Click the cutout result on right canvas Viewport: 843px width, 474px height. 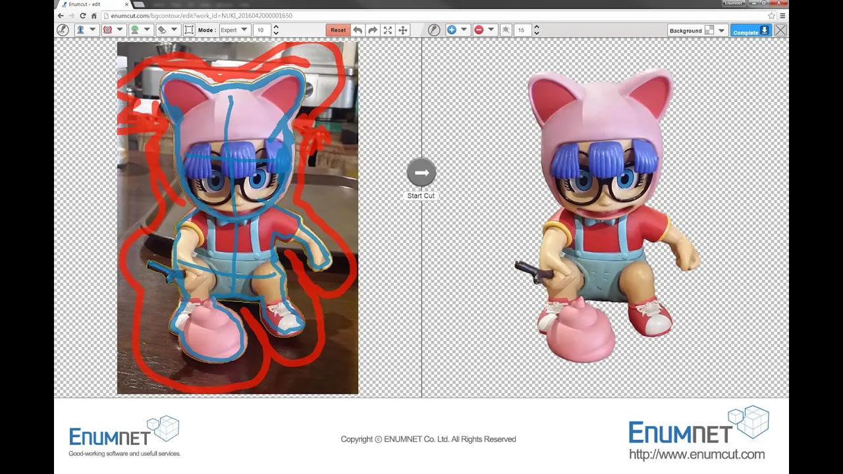coord(606,214)
